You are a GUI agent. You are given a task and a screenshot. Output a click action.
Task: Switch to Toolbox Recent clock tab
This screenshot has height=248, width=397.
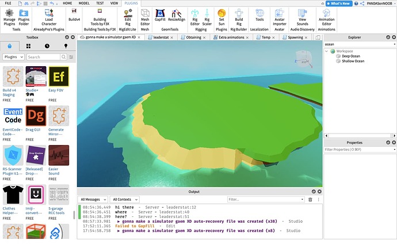coord(47,46)
